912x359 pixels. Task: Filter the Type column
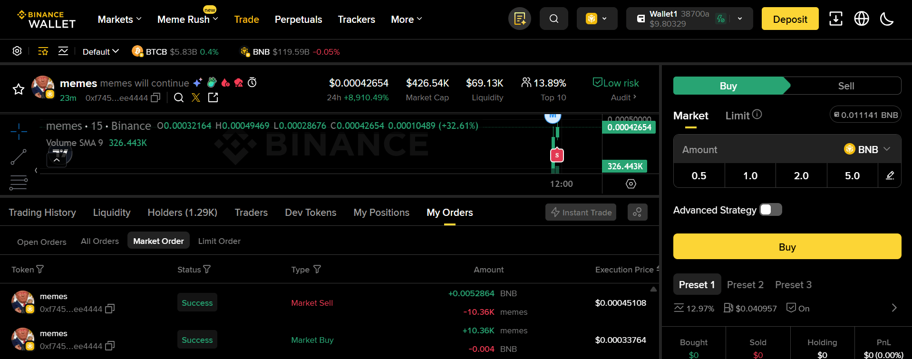tap(317, 270)
